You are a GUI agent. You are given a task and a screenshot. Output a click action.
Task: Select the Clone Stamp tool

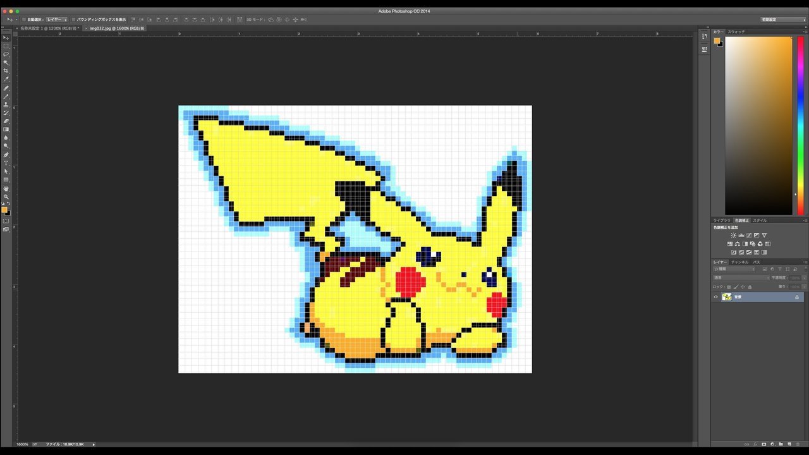(6, 105)
